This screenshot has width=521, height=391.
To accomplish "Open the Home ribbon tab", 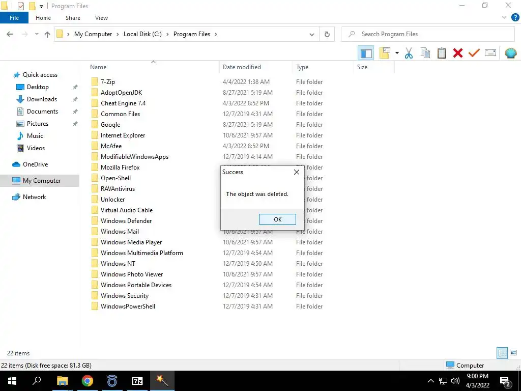I will click(x=43, y=18).
